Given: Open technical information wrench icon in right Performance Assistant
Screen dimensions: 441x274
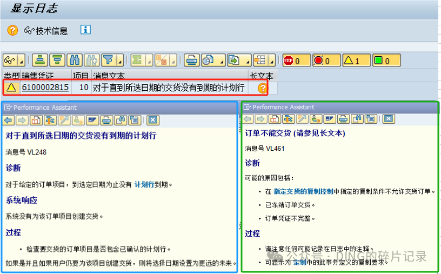Looking at the screenshot, I should pyautogui.click(x=288, y=119).
